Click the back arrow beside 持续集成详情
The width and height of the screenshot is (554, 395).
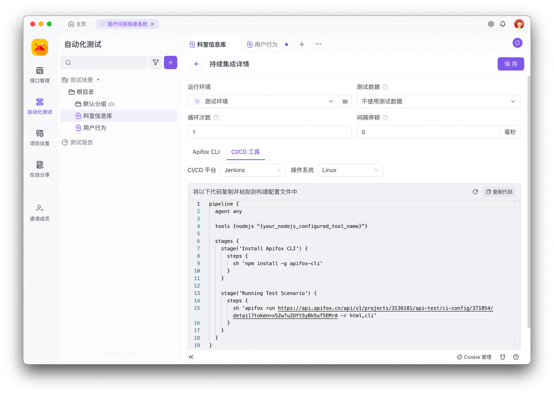point(196,64)
